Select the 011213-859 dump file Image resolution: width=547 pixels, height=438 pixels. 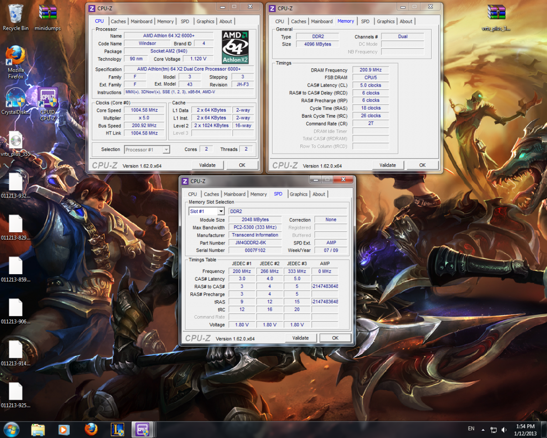(x=15, y=270)
